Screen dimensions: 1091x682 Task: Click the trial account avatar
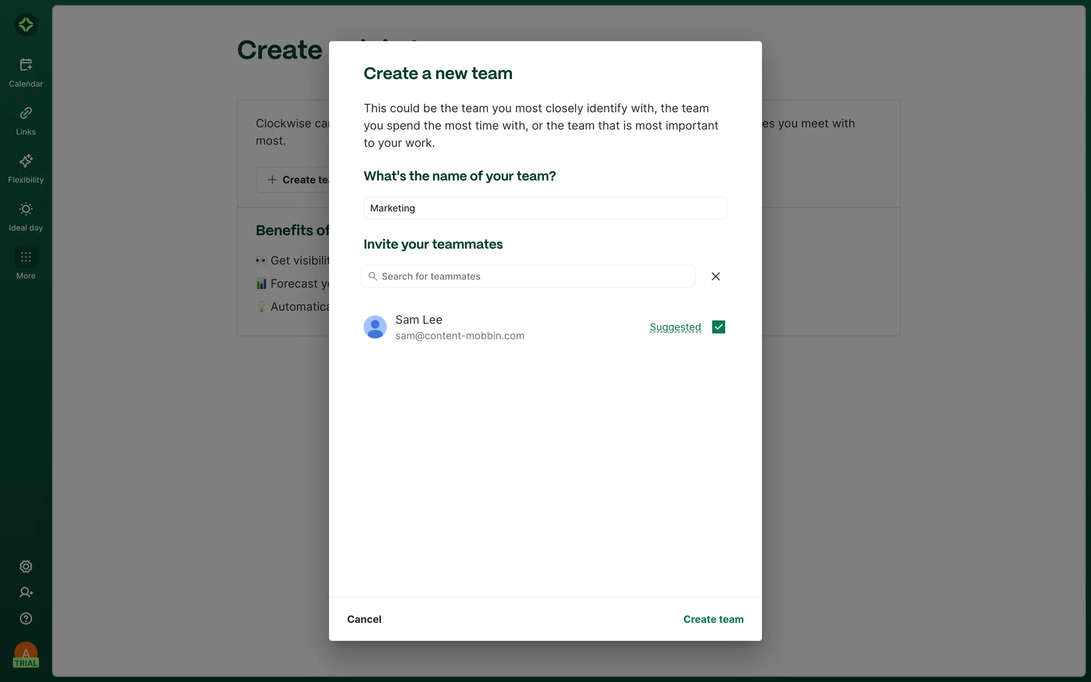26,654
